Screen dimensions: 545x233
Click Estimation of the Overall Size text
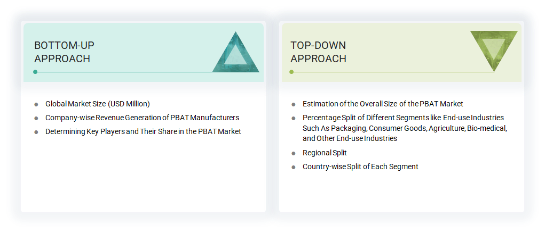(383, 104)
